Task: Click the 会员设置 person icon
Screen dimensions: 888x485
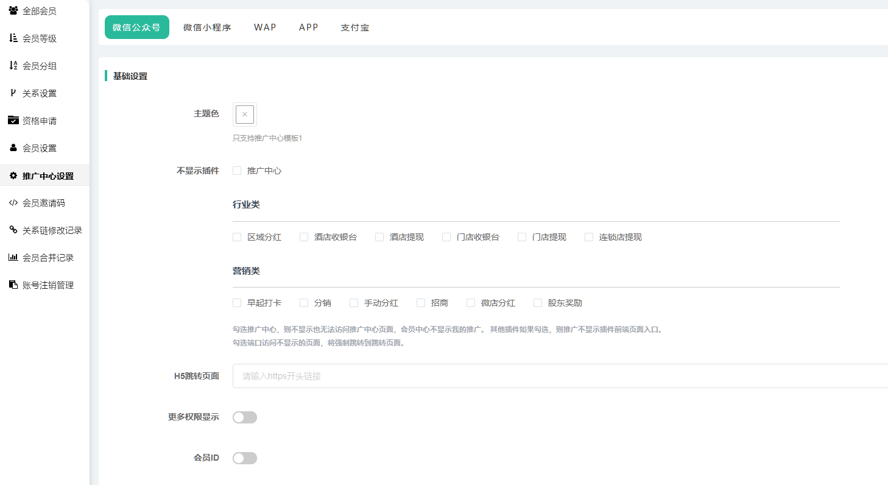Action: [13, 148]
